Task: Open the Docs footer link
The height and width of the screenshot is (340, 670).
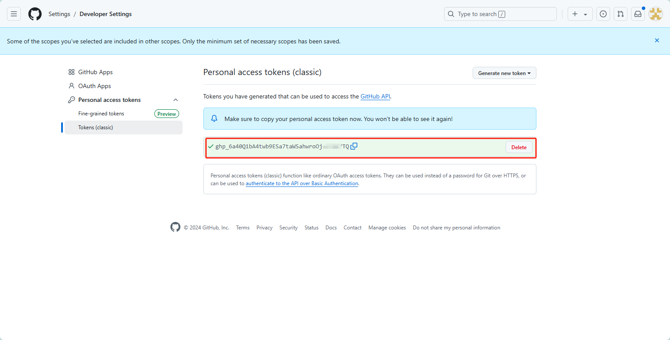Action: (331, 228)
